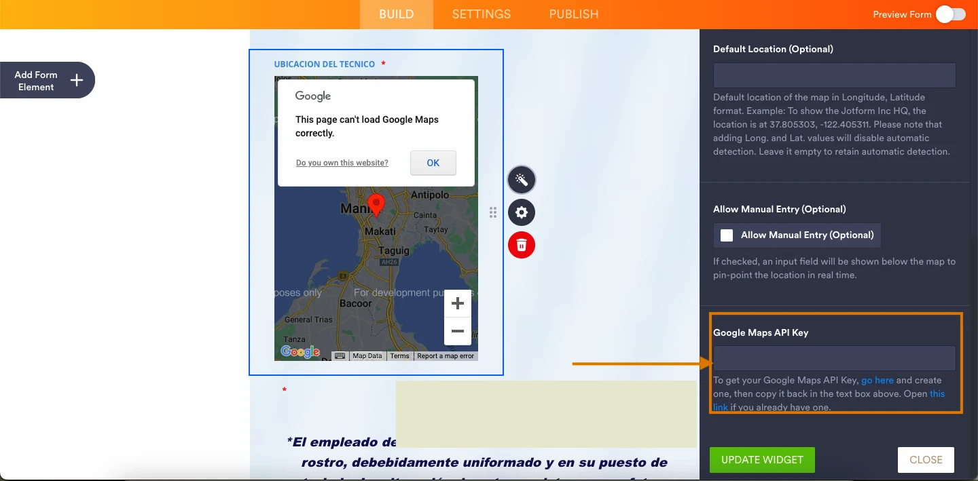Open the PUBLISH tab
The height and width of the screenshot is (481, 978).
(x=573, y=14)
